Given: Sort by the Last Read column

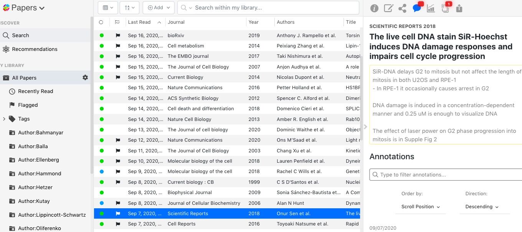Looking at the screenshot, I should tap(145, 22).
